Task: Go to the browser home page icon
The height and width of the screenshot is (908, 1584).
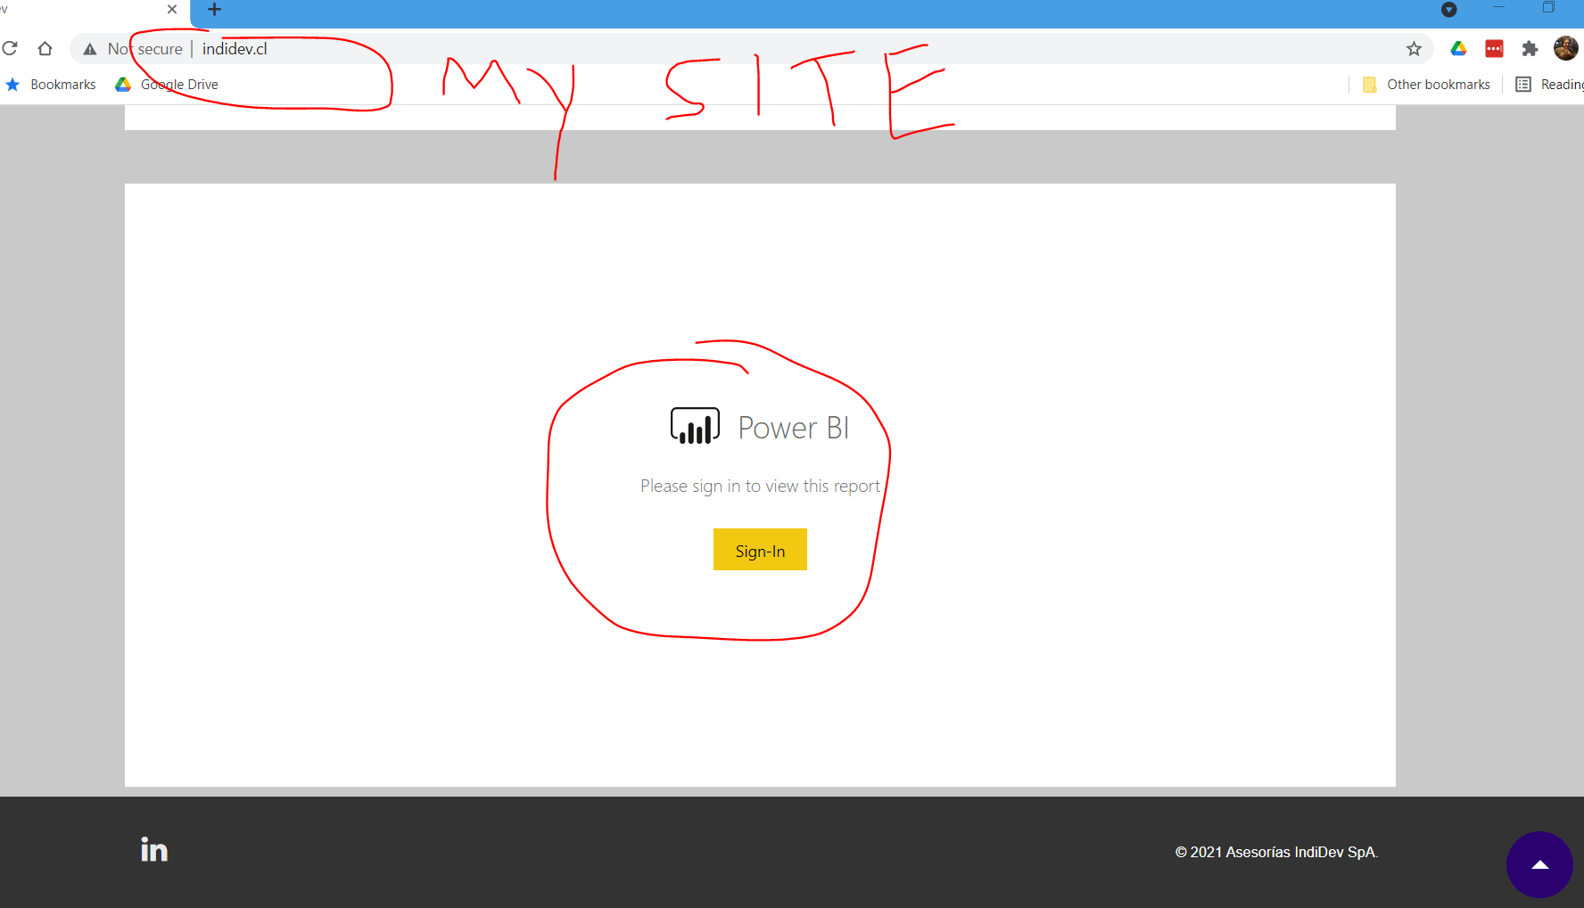Action: pos(45,48)
